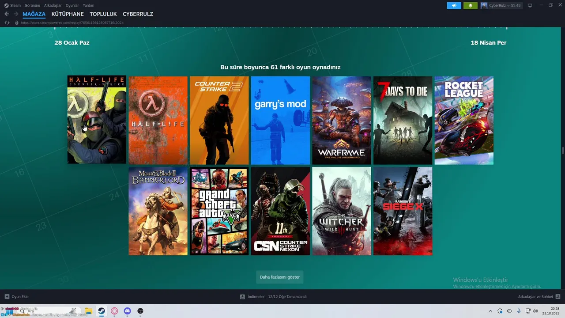Enter Big Picture mode via monitor icon
Image resolution: width=565 pixels, height=318 pixels.
(530, 5)
